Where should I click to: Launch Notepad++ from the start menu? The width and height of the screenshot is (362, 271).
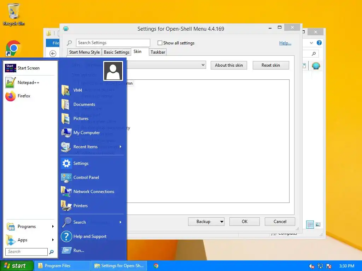click(30, 83)
